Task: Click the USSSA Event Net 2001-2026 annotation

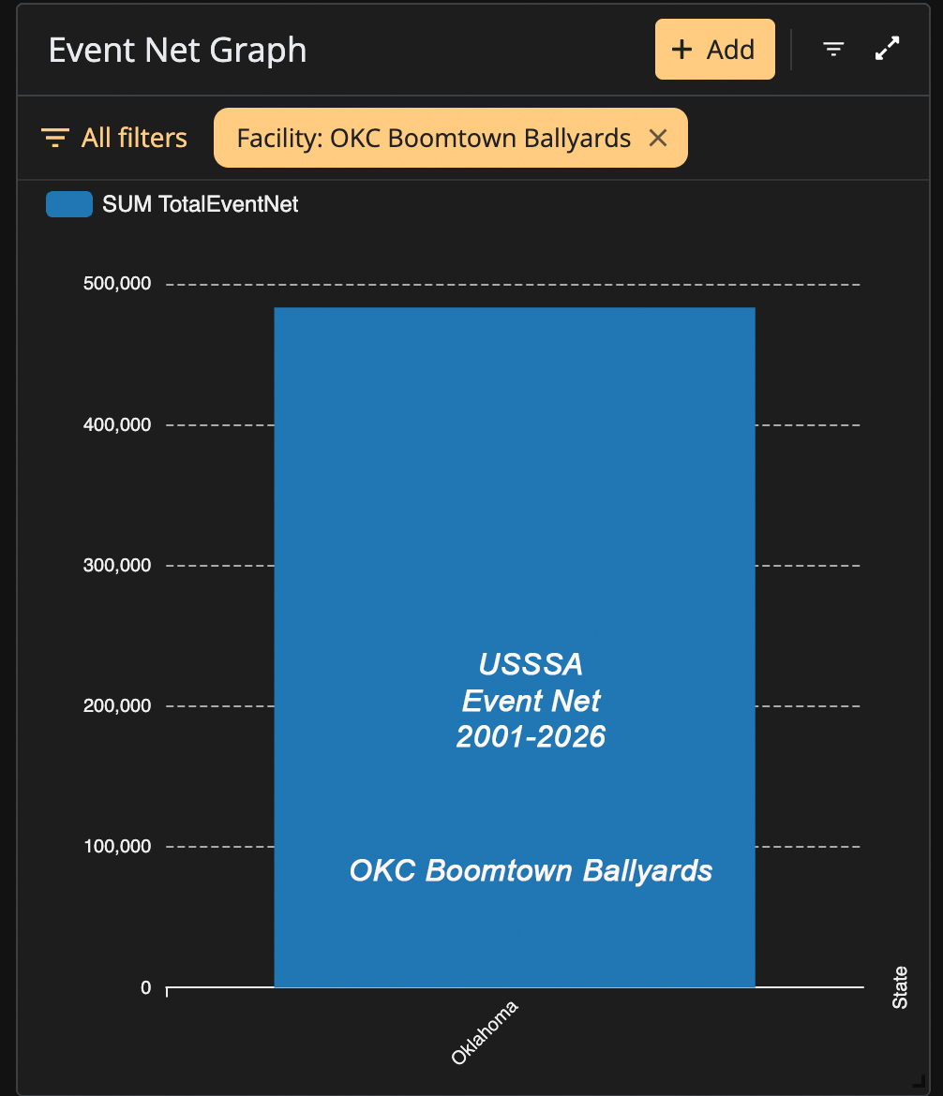Action: pyautogui.click(x=531, y=701)
